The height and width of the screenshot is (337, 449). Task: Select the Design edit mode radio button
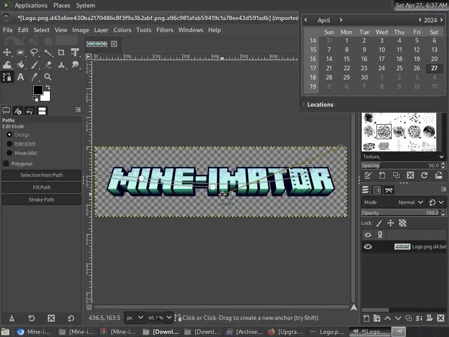click(x=10, y=135)
